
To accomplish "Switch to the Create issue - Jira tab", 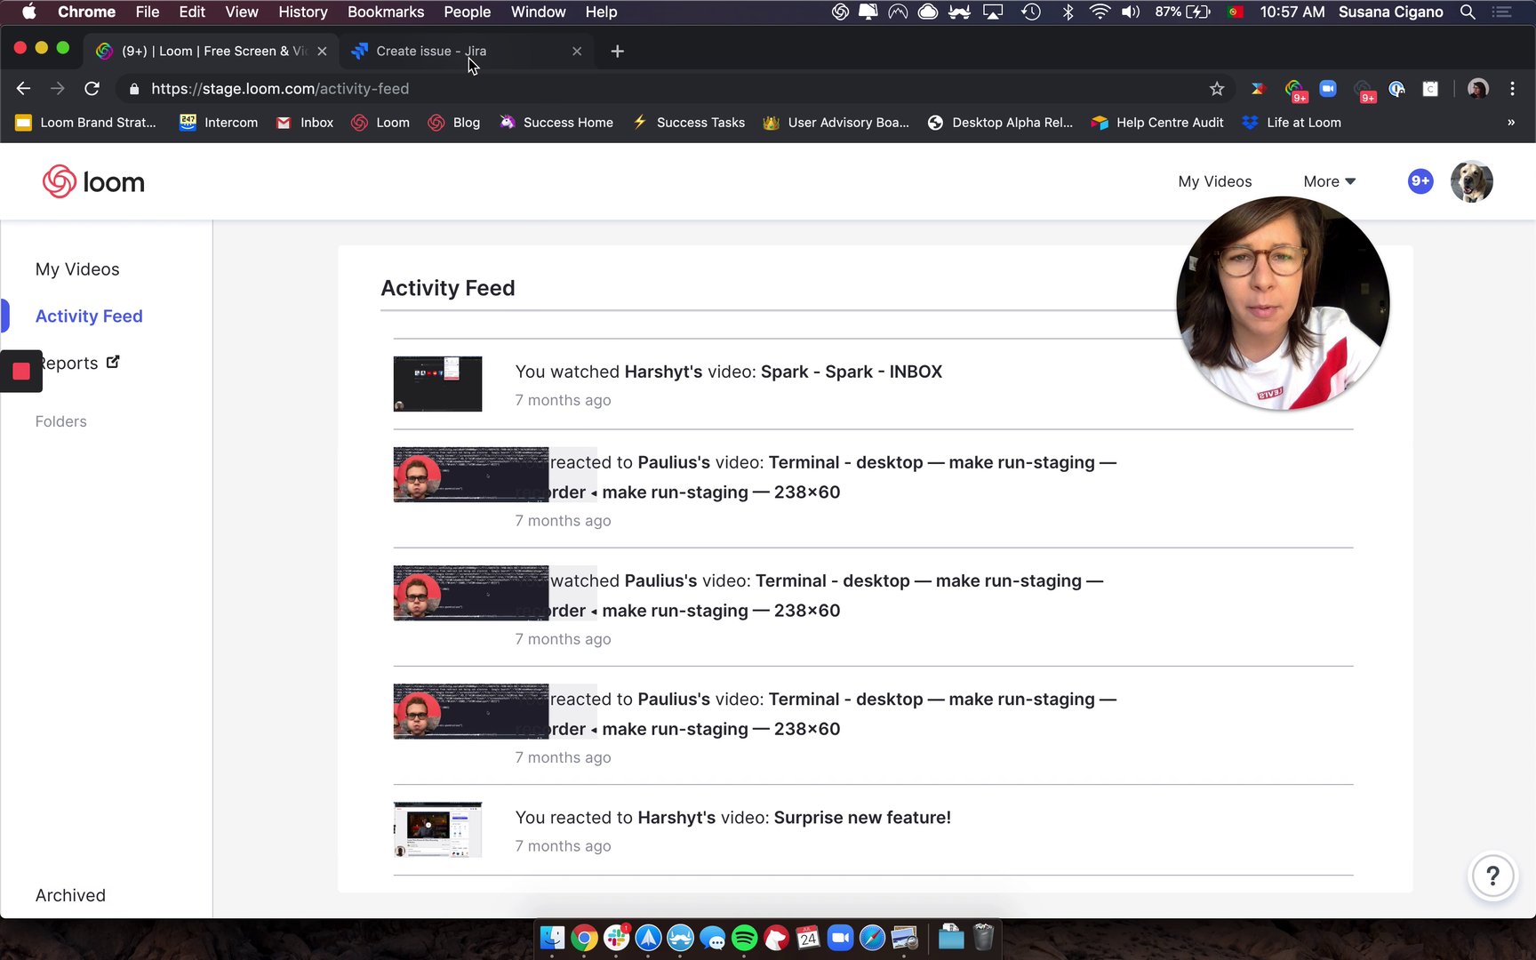I will (467, 52).
